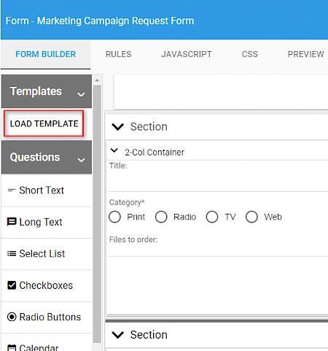Select the Radio category option
The image size is (328, 351).
[161, 217]
